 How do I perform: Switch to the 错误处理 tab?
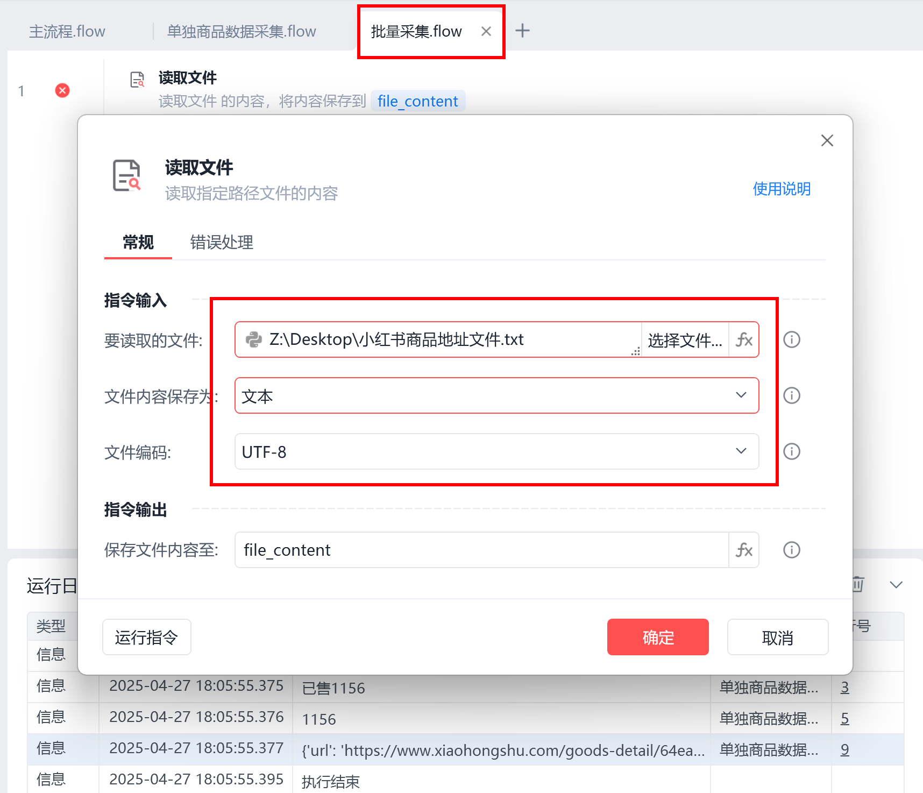[222, 243]
